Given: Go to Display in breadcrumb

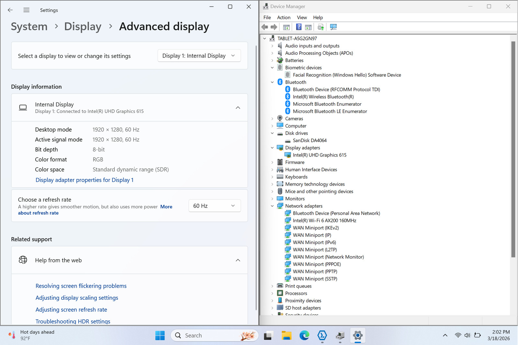Looking at the screenshot, I should (x=83, y=27).
